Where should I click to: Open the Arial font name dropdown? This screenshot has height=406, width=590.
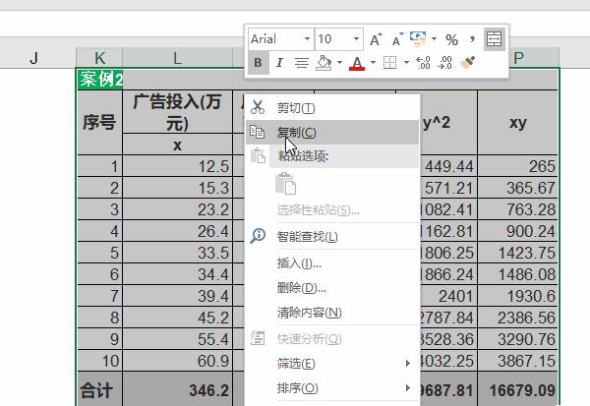point(307,39)
